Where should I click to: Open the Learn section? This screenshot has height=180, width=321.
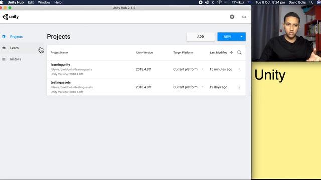[14, 48]
